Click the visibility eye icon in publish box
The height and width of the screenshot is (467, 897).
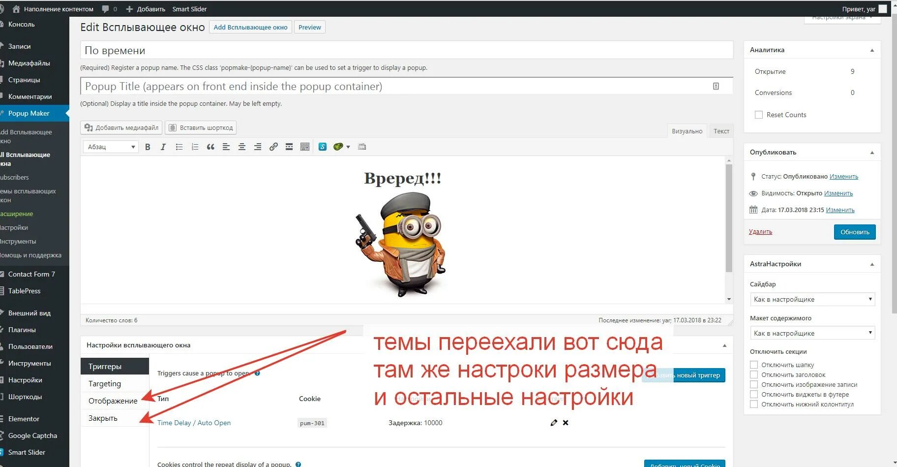753,193
